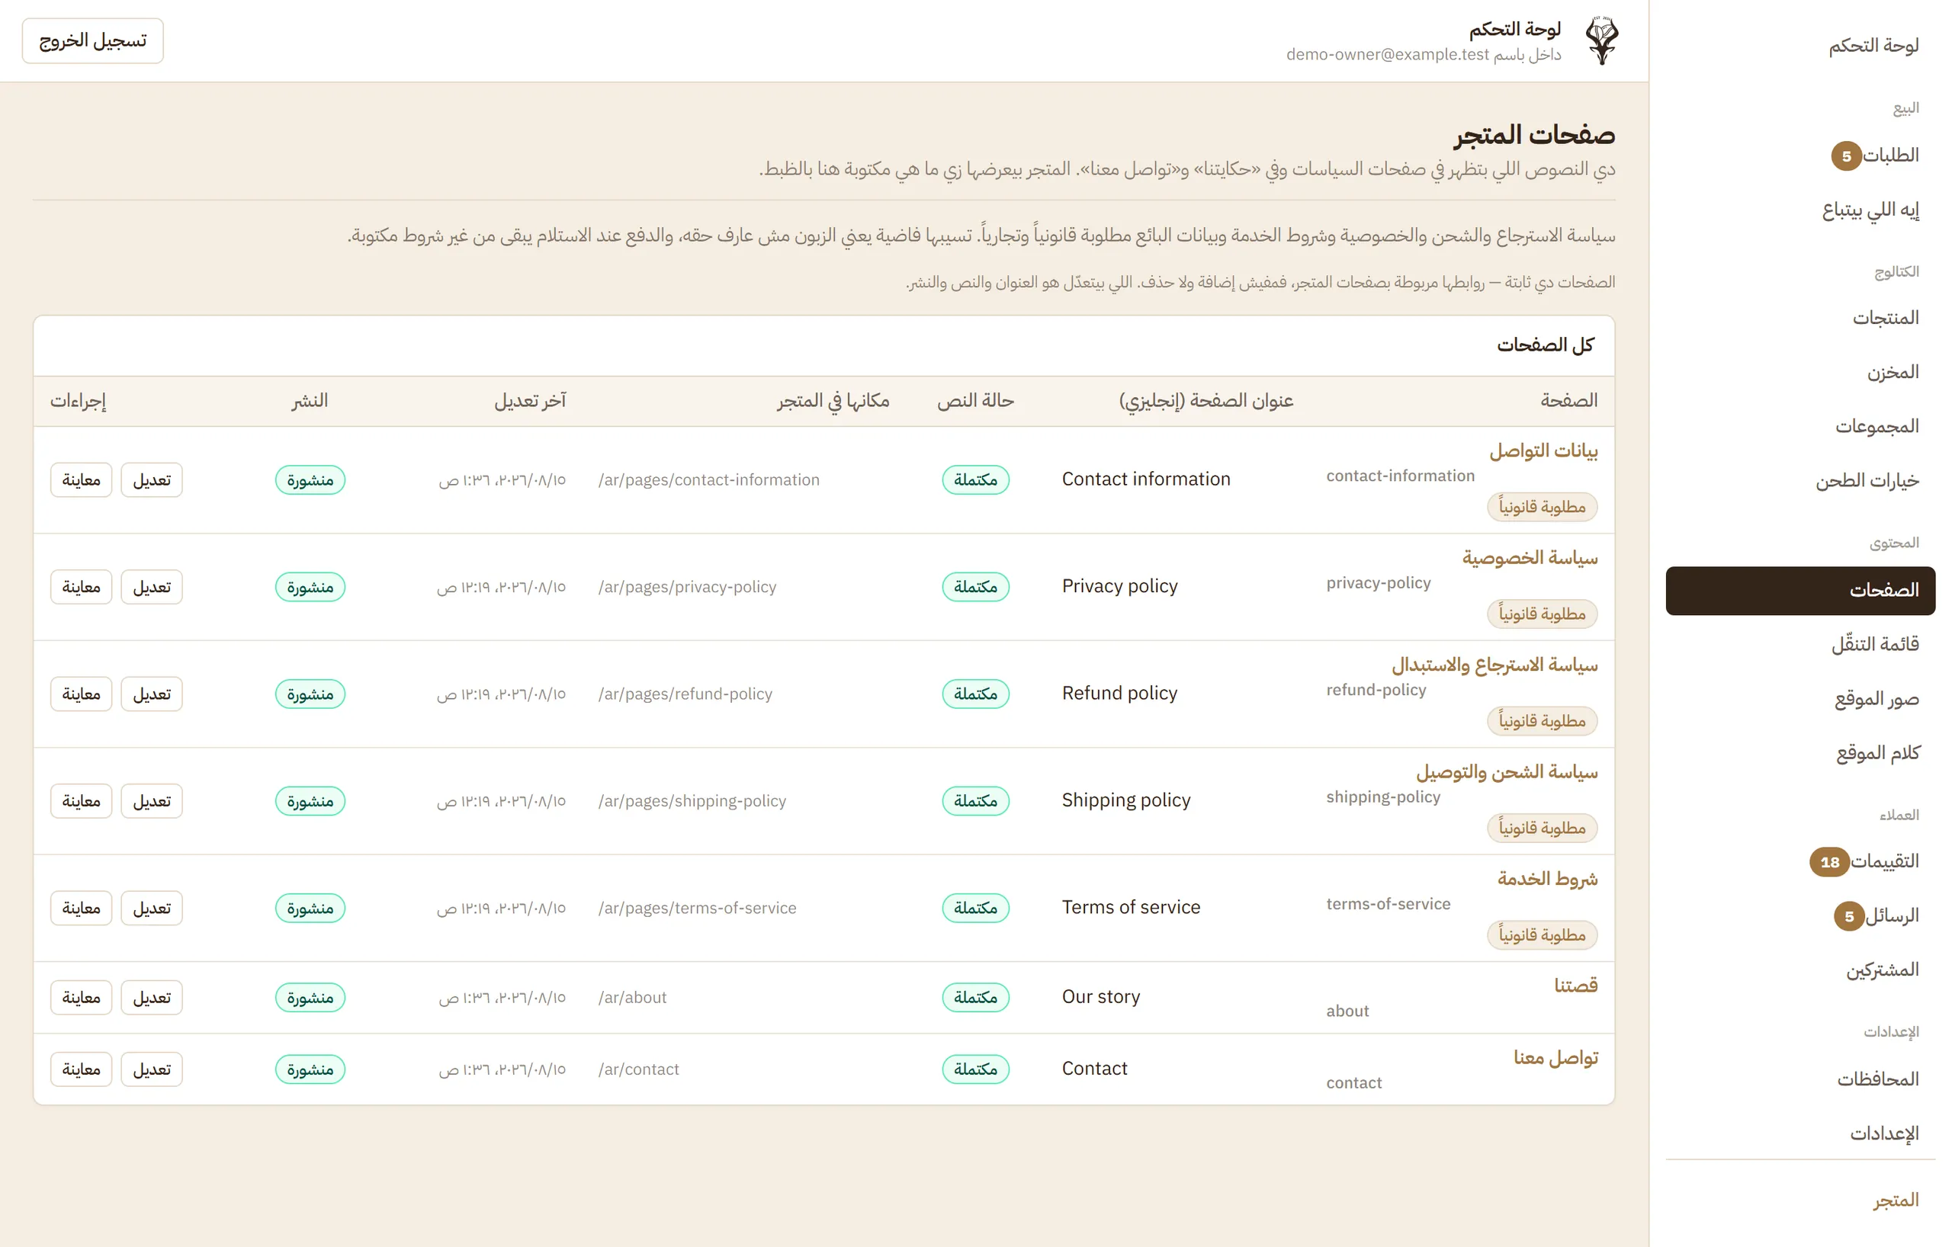The width and height of the screenshot is (1952, 1247).
Task: Open the تواصل معنا page link
Action: coord(1555,1057)
